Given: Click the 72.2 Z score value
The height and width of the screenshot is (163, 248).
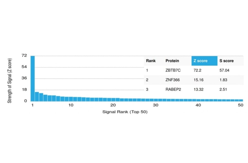Looking at the screenshot, I should point(198,70).
